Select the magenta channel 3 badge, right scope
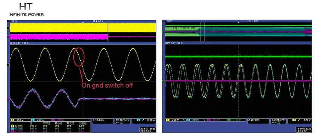Viewport: 319px width, 138px height. pos(208,120)
